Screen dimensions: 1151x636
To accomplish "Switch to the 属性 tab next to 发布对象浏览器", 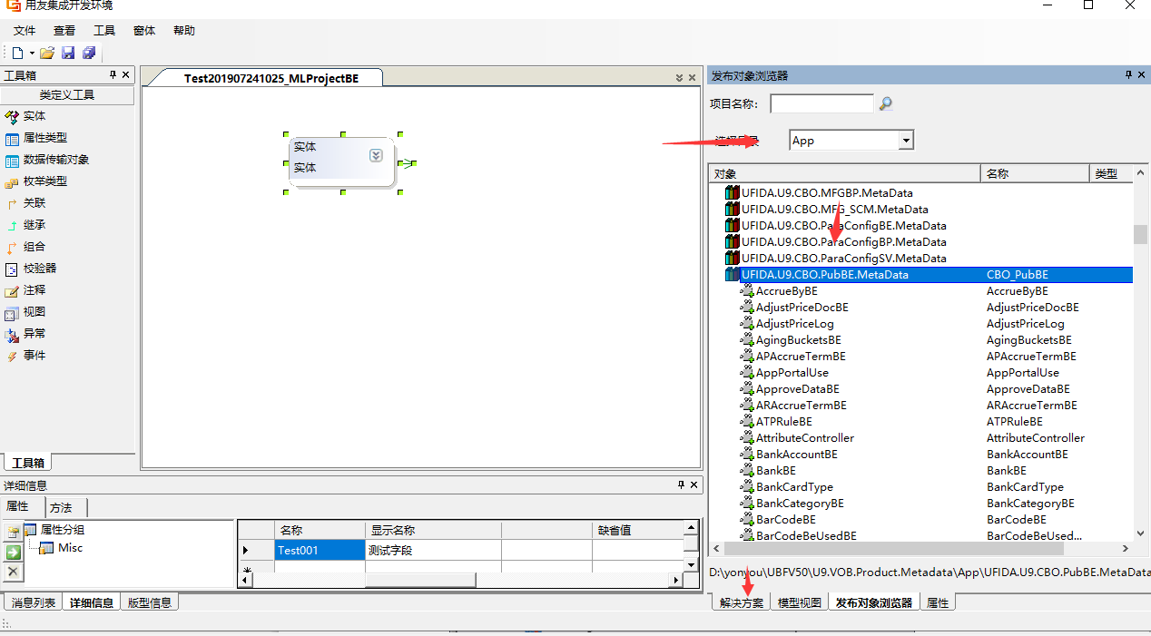I will [x=938, y=602].
